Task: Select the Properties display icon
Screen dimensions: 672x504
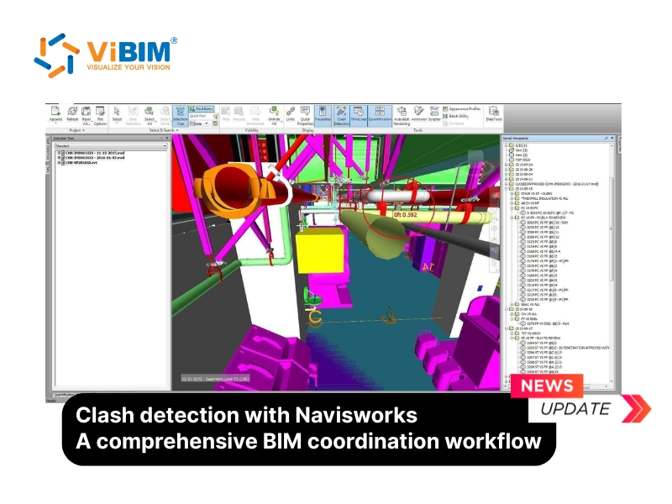Action: point(323,115)
